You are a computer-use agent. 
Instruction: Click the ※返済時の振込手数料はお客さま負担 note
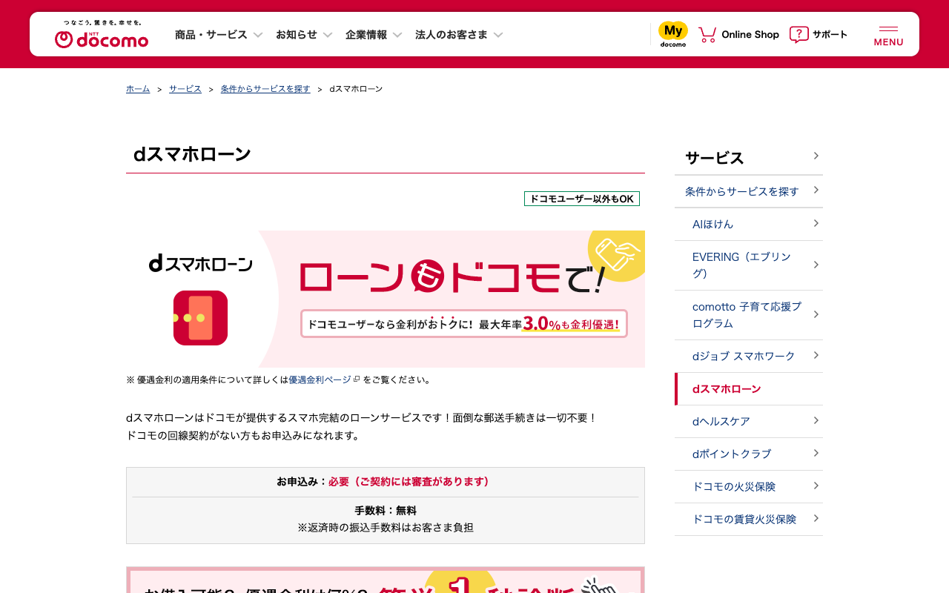(386, 528)
